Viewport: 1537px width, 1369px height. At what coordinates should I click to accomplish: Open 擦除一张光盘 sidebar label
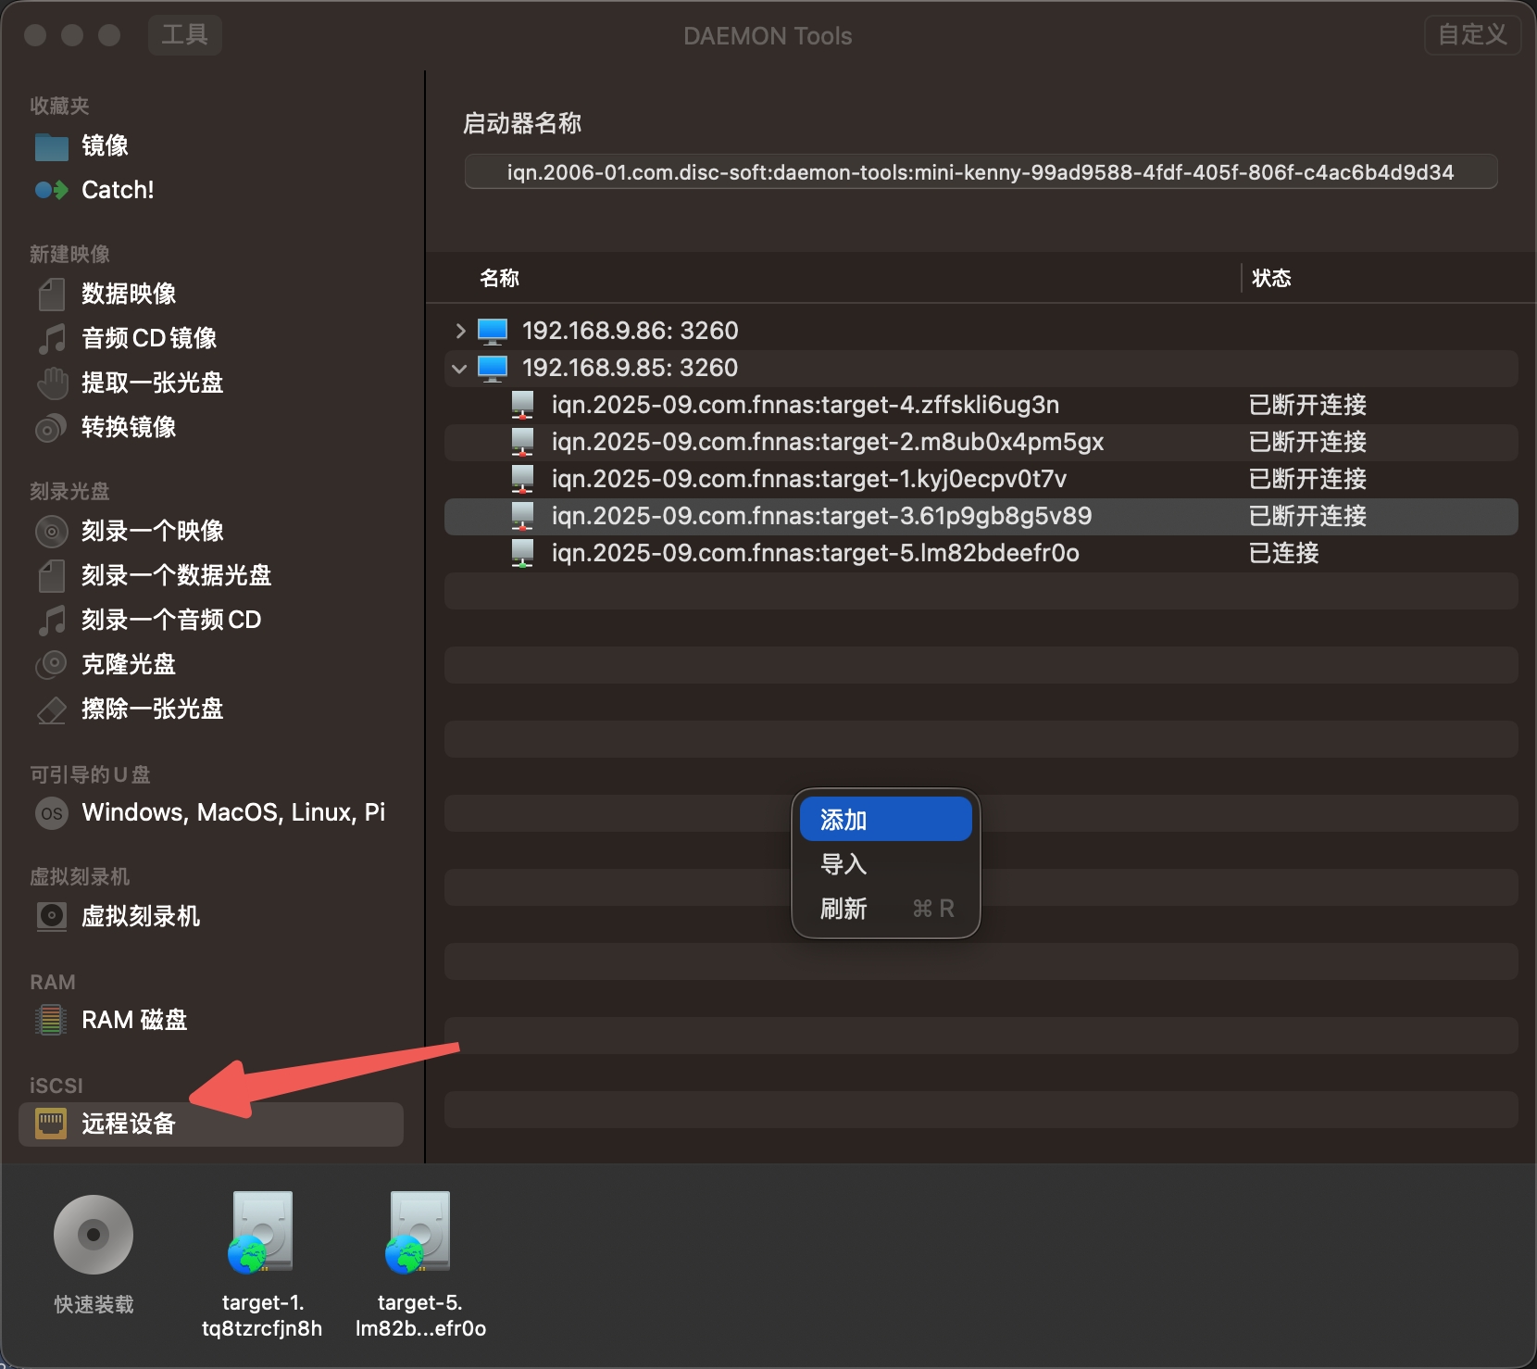click(153, 709)
